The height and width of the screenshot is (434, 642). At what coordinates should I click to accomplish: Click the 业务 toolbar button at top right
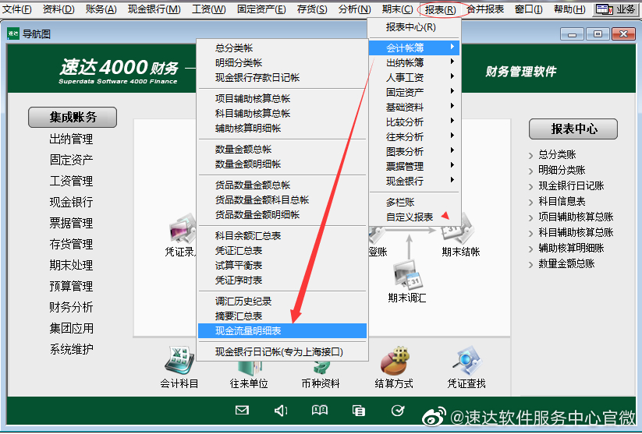click(617, 9)
